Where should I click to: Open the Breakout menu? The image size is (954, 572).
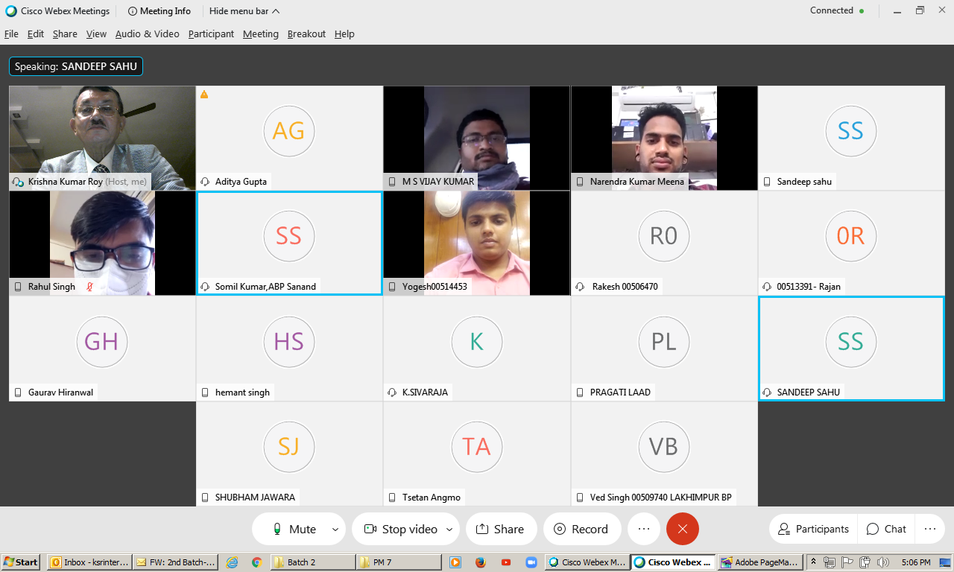(x=306, y=34)
